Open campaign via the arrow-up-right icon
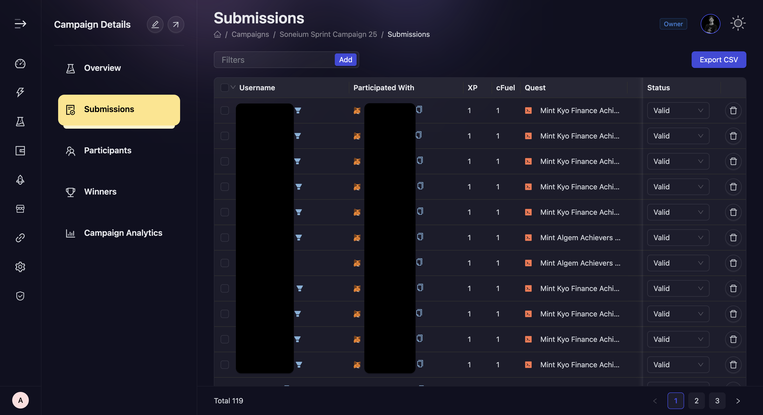 (x=176, y=24)
